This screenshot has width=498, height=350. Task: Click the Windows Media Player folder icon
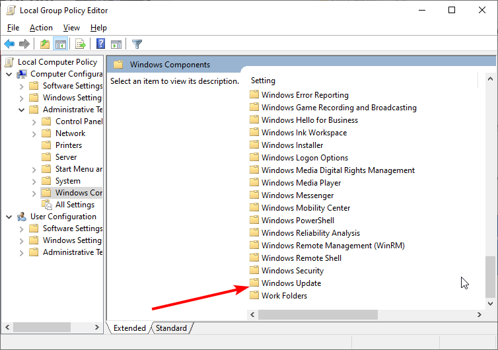(254, 182)
